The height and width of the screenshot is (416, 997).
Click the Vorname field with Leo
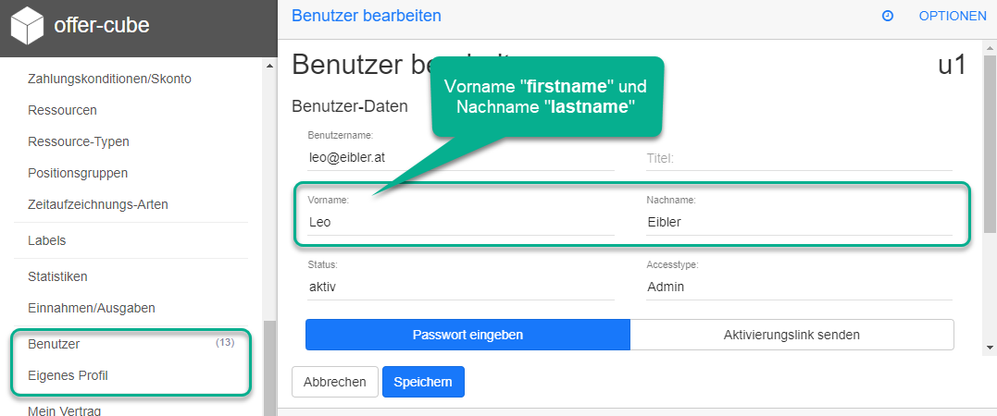point(460,222)
